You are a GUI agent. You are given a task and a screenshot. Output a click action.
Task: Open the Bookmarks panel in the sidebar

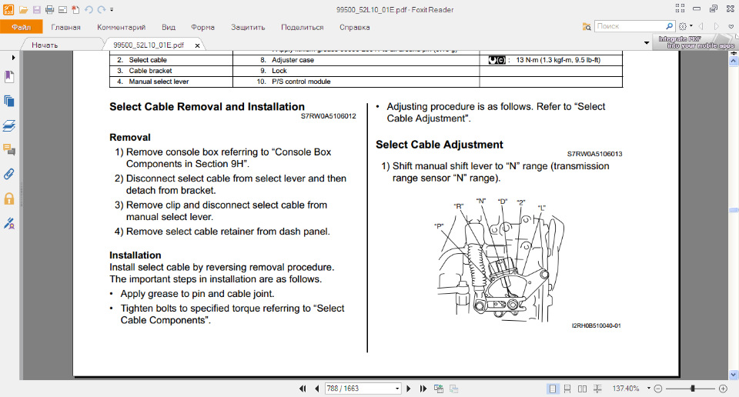(x=9, y=76)
